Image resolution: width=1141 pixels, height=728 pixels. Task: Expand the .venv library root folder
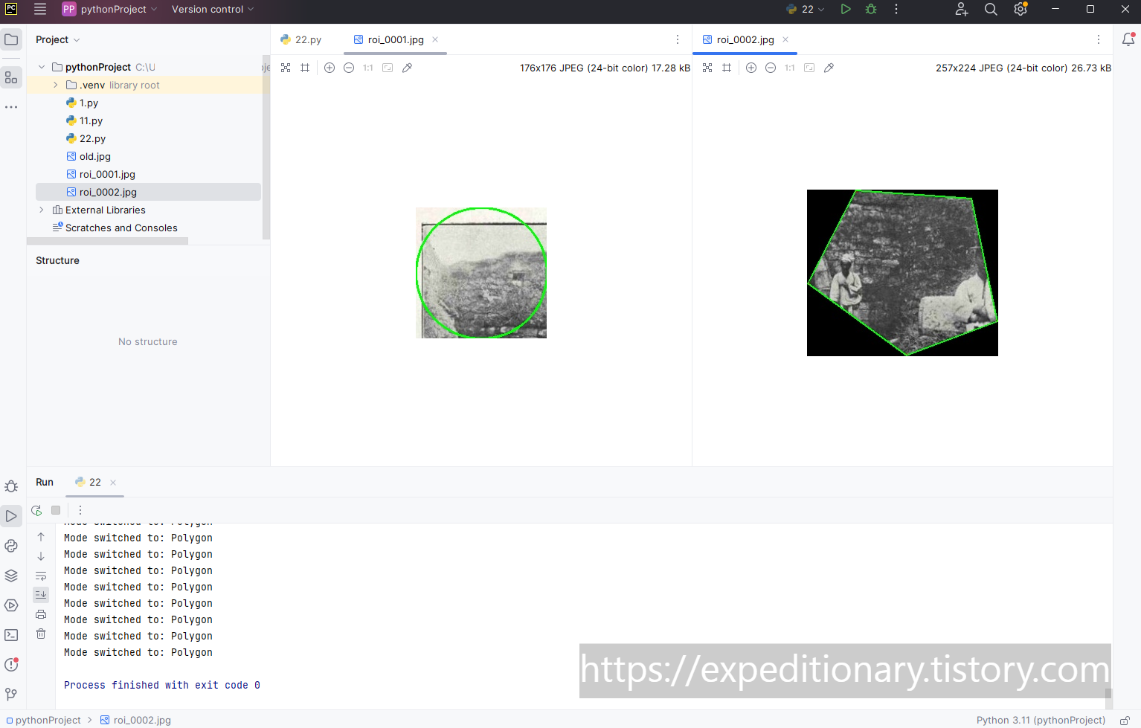point(56,85)
